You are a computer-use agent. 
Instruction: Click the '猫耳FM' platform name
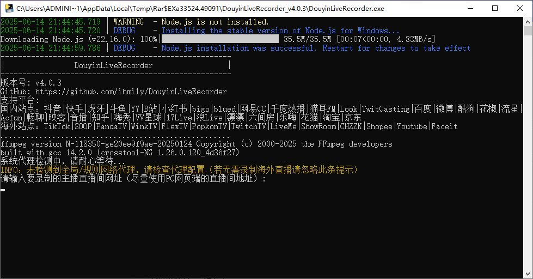pyautogui.click(x=323, y=109)
